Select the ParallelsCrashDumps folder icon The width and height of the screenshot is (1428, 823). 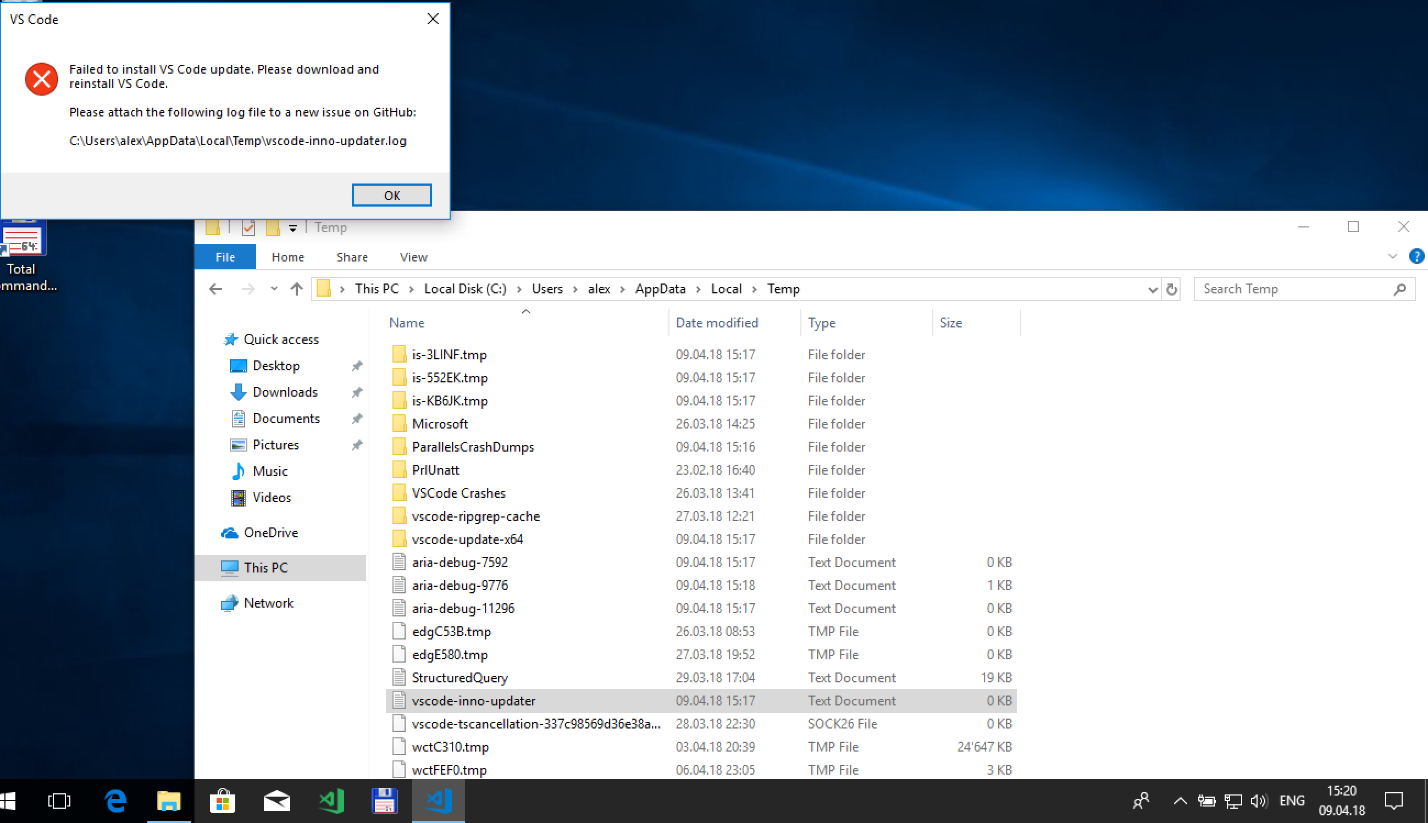tap(398, 447)
